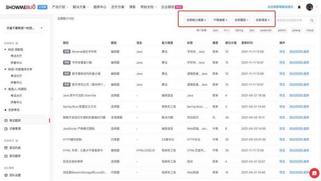The width and height of the screenshot is (321, 181).
Task: Filter by the mysql hot tag
Action: [310, 30]
